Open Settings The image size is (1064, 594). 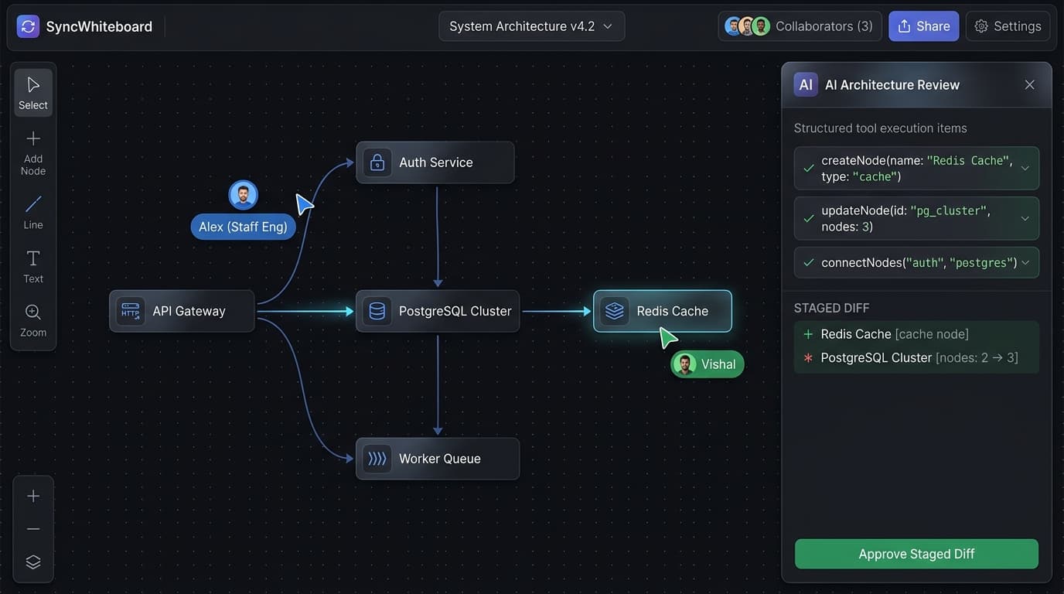pos(1008,26)
